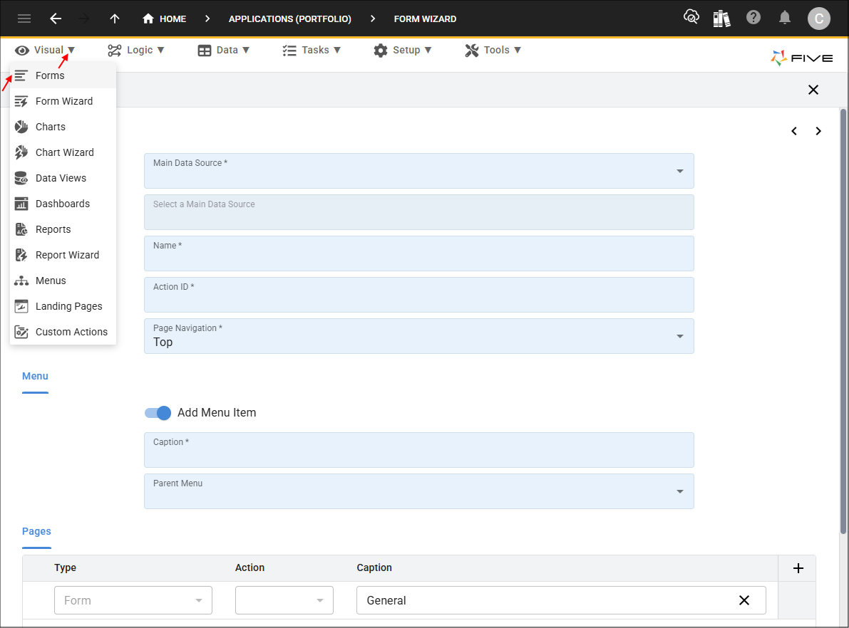The width and height of the screenshot is (849, 628).
Task: Click the Five logo
Action: click(802, 58)
